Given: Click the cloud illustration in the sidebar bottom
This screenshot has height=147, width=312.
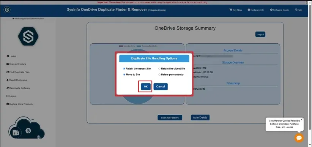Looking at the screenshot, I should coord(27,128).
